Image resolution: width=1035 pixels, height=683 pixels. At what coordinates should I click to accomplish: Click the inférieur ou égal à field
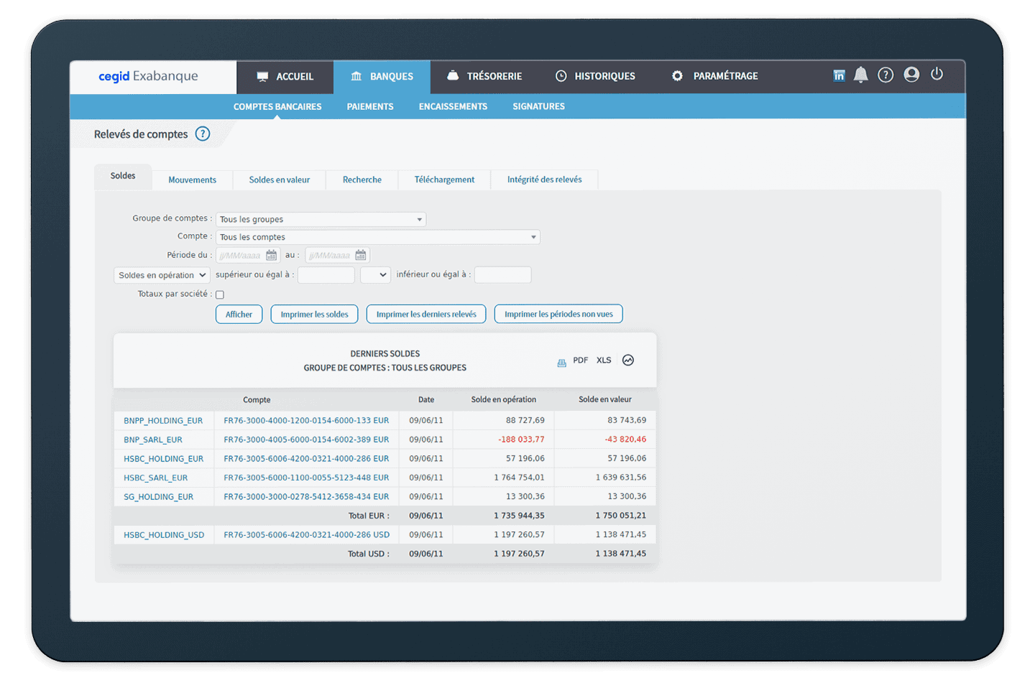(x=502, y=275)
